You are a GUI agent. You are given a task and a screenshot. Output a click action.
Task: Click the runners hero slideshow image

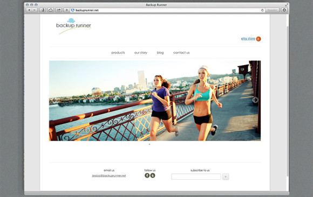click(x=155, y=101)
